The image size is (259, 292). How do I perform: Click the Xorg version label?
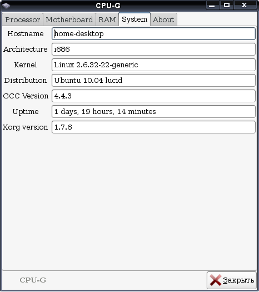click(x=26, y=127)
